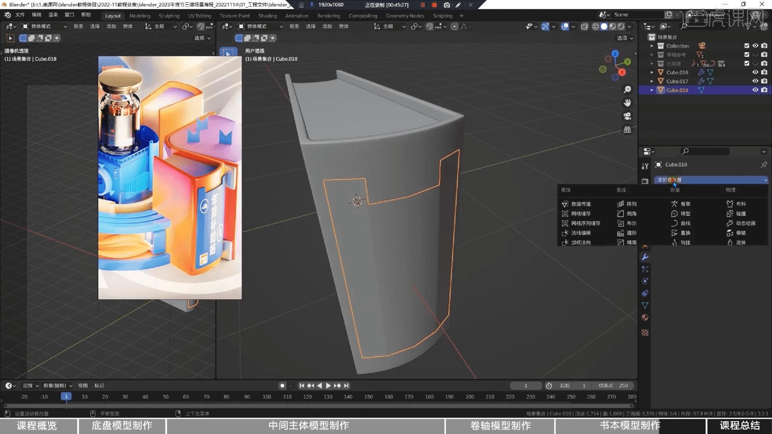This screenshot has height=434, width=772.
Task: Toggle pin for Cube.018 properties
Action: tap(764, 165)
